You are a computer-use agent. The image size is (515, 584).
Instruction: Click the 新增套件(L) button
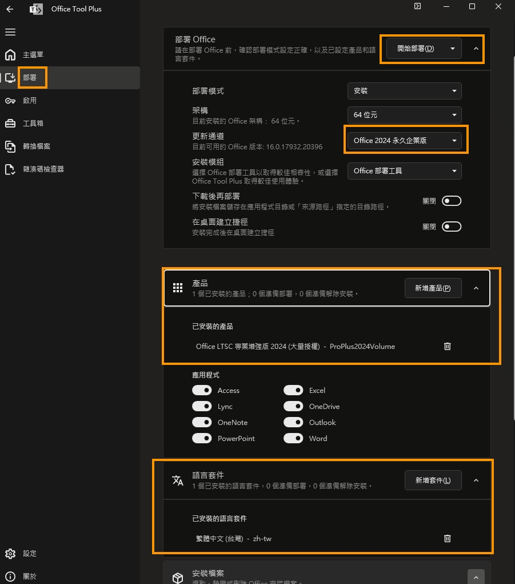pos(433,480)
